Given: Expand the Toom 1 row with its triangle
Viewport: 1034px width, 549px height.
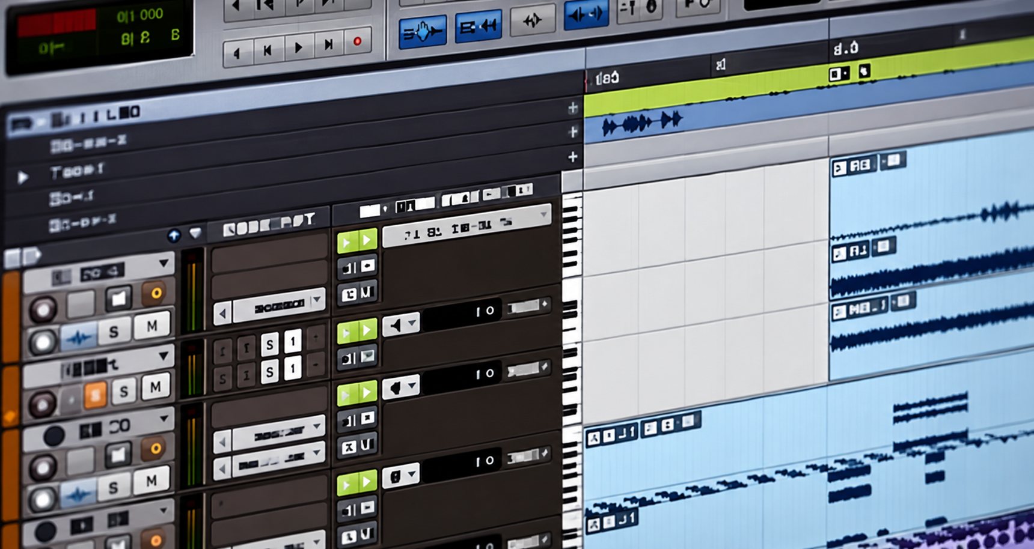Looking at the screenshot, I should [23, 177].
